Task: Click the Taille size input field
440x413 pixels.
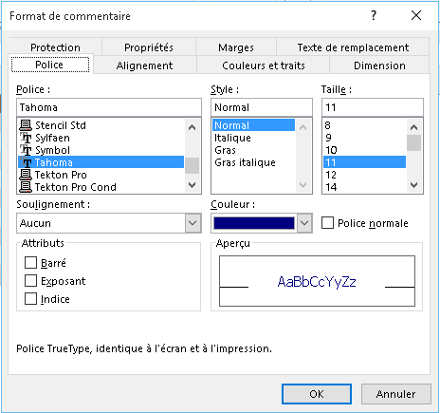Action: [x=373, y=107]
